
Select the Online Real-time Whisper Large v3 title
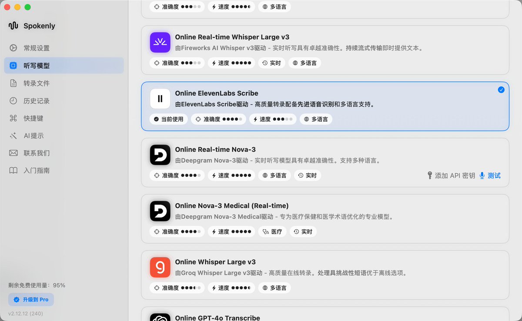pos(232,37)
